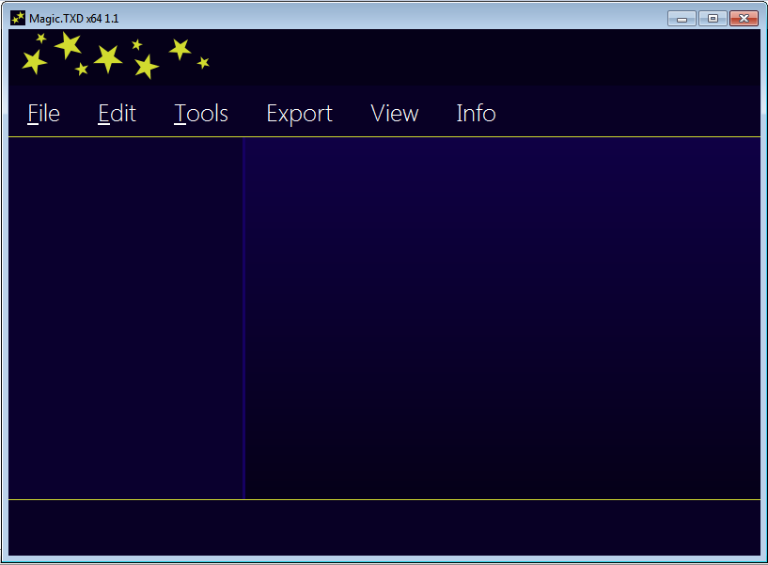
Task: Open the Edit menu
Action: pyautogui.click(x=117, y=113)
